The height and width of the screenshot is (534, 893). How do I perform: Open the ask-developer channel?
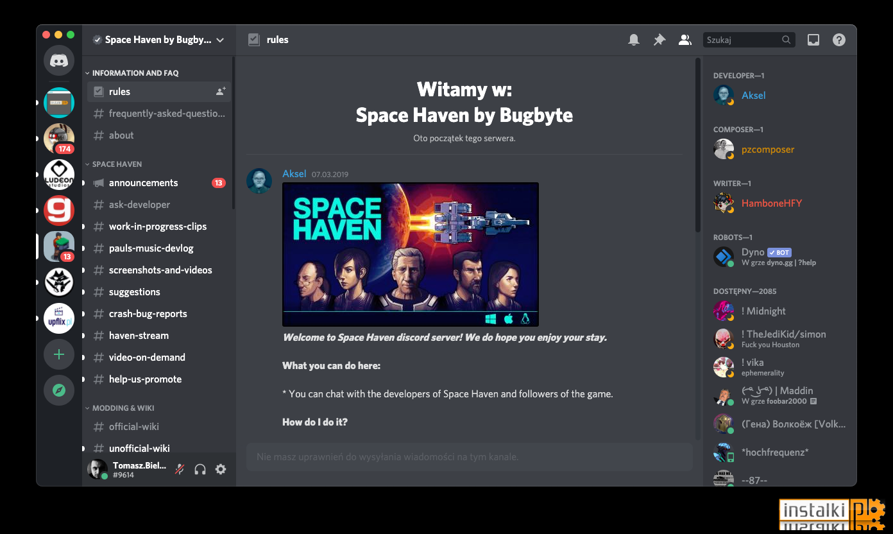pyautogui.click(x=159, y=205)
